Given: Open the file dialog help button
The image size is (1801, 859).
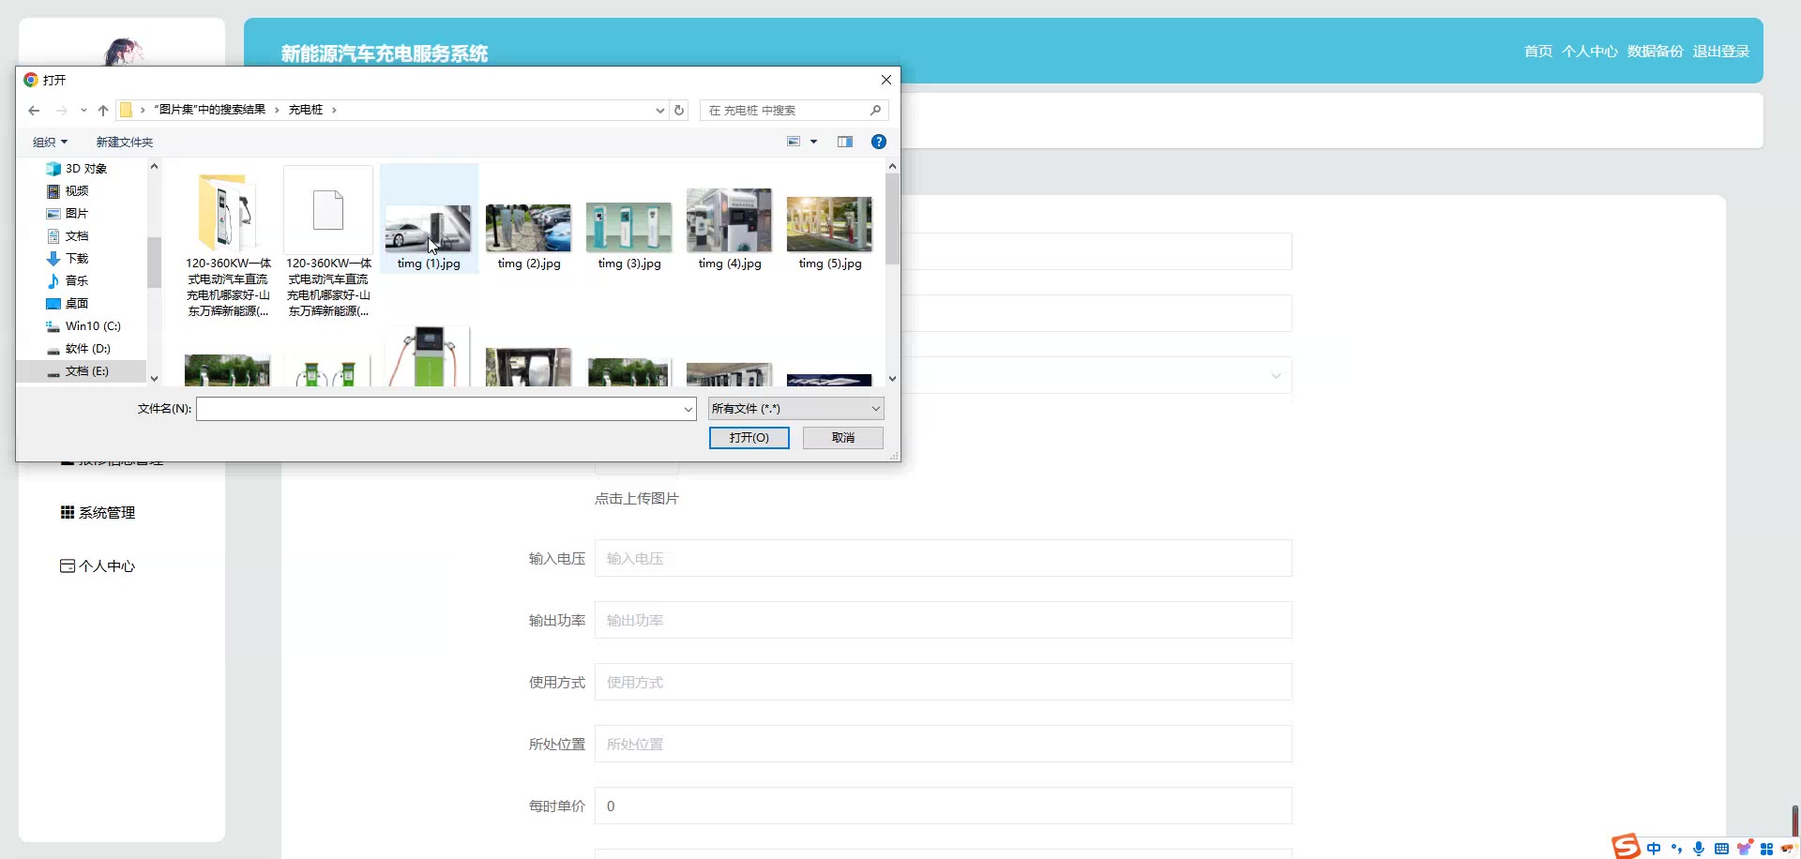Looking at the screenshot, I should coord(878,142).
